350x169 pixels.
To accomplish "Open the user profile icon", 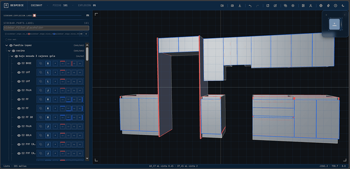I will [x=311, y=6].
